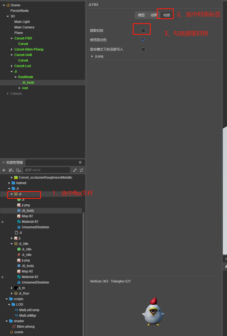Select Map #2 under Ji_Idle
This screenshot has width=227, height=336.
point(27,271)
